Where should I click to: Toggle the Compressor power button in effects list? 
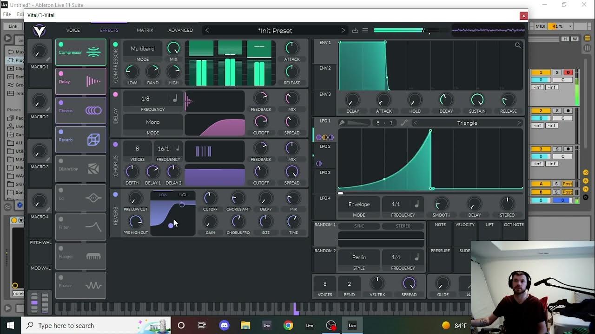(x=61, y=45)
